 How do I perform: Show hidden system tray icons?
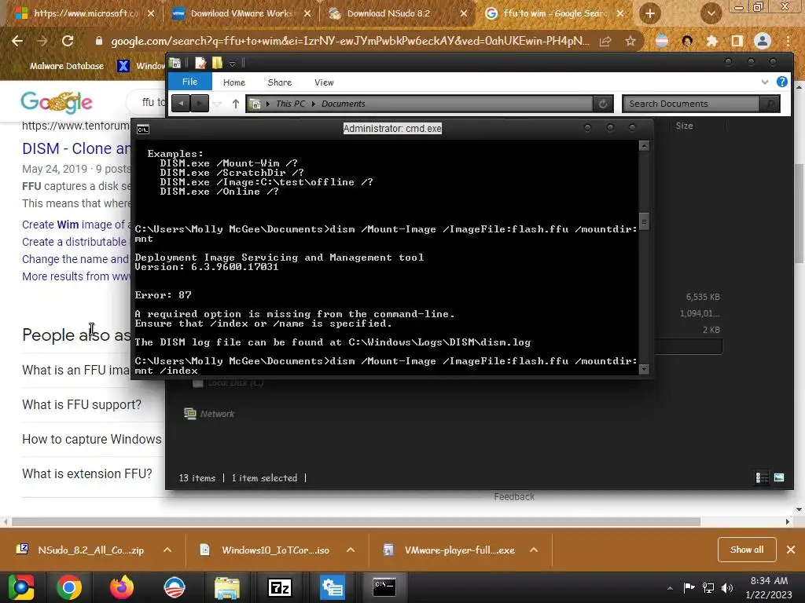click(670, 588)
